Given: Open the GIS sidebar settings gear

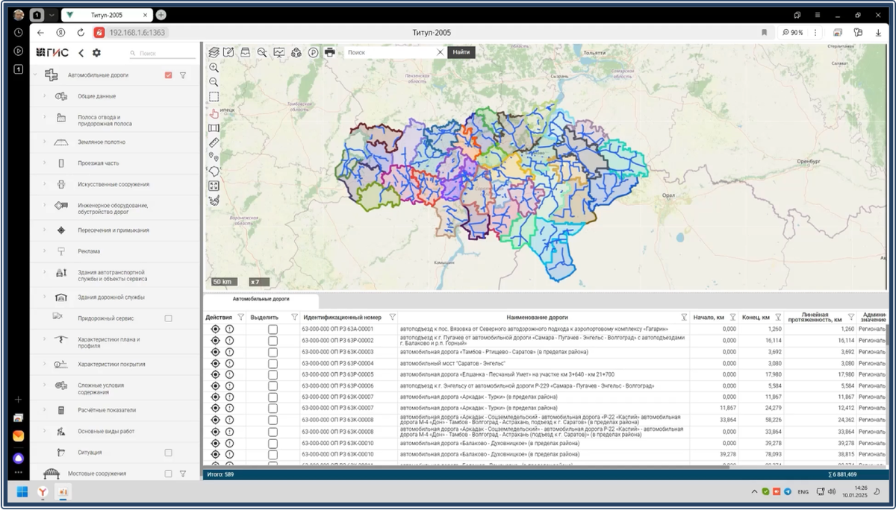Looking at the screenshot, I should 96,53.
